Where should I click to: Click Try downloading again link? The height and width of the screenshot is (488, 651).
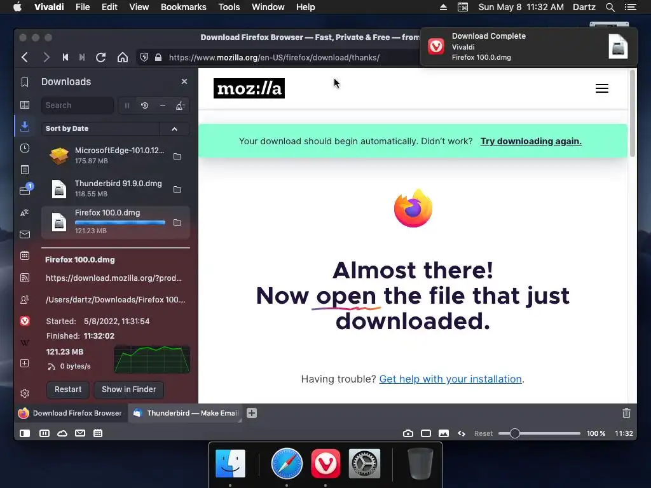(531, 142)
